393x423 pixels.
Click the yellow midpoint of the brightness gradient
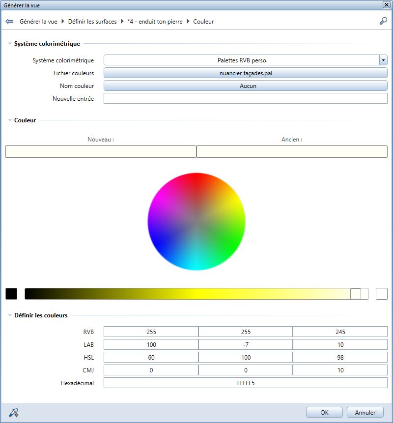196,294
